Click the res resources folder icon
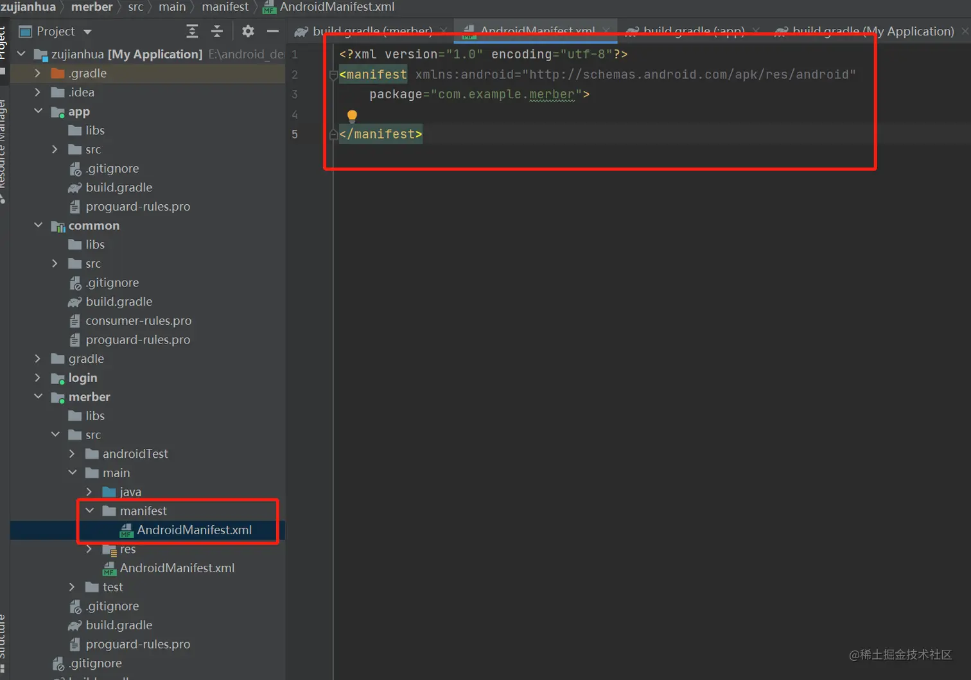Viewport: 971px width, 680px height. click(109, 549)
